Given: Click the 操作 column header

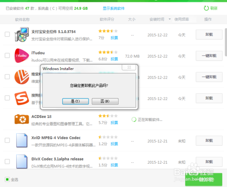Looking at the screenshot, I should pyautogui.click(x=208, y=19).
